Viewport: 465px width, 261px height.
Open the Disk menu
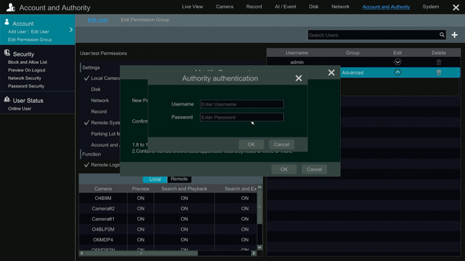(x=314, y=6)
